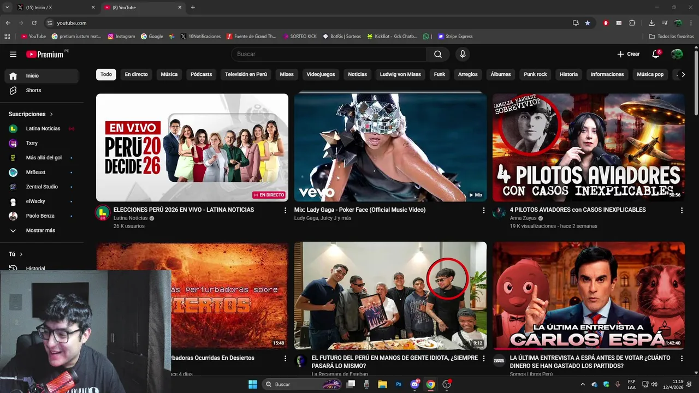
Task: Open the notifications bell
Action: point(656,54)
